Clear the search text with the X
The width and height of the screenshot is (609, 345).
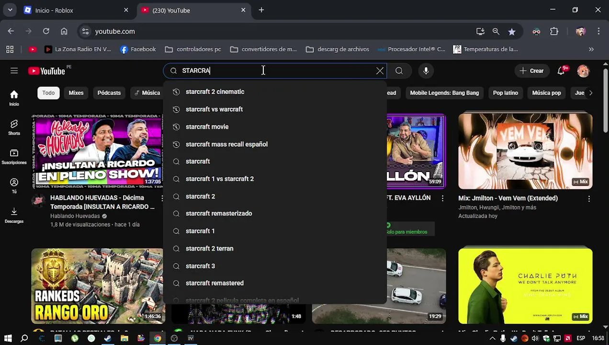click(380, 71)
